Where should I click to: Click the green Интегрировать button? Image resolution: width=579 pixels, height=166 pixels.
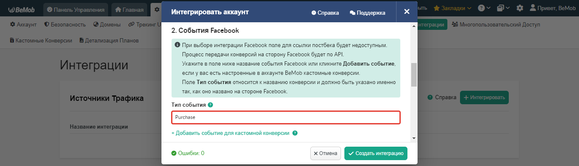(484, 97)
